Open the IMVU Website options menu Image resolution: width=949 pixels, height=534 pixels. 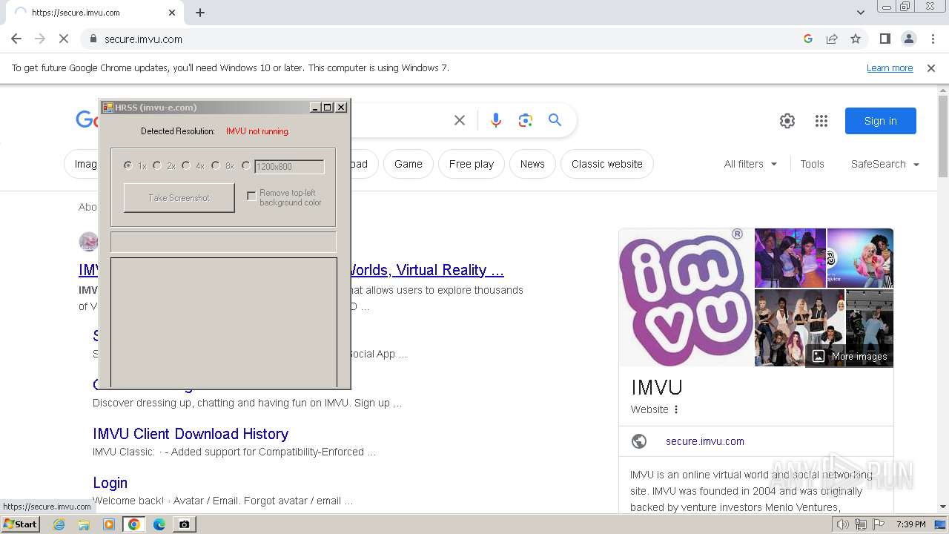tap(676, 409)
